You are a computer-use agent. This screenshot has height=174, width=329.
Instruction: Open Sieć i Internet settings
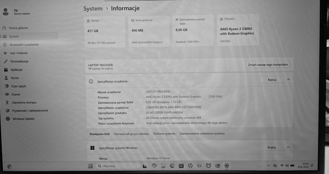(19, 53)
